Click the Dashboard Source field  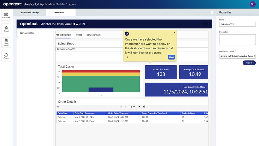237,56
